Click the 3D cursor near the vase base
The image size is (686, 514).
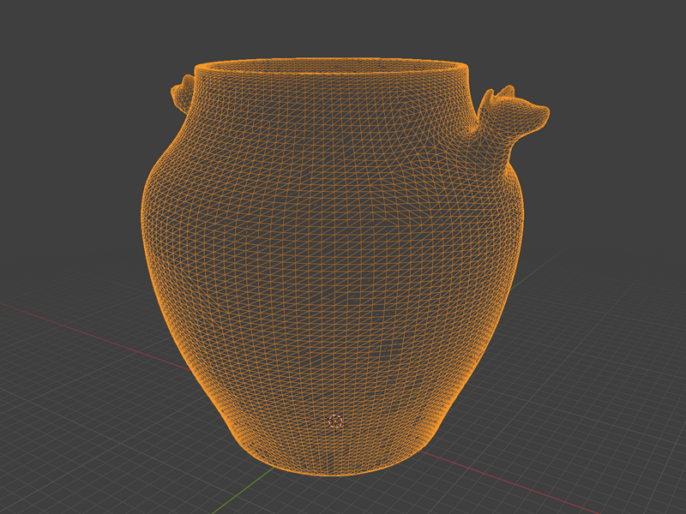335,421
